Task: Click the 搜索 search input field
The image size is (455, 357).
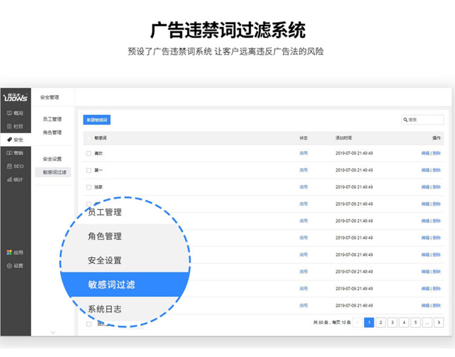Action: tap(425, 120)
